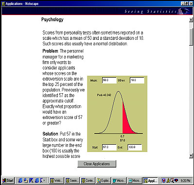Click the third quick launch icon

[31, 181]
